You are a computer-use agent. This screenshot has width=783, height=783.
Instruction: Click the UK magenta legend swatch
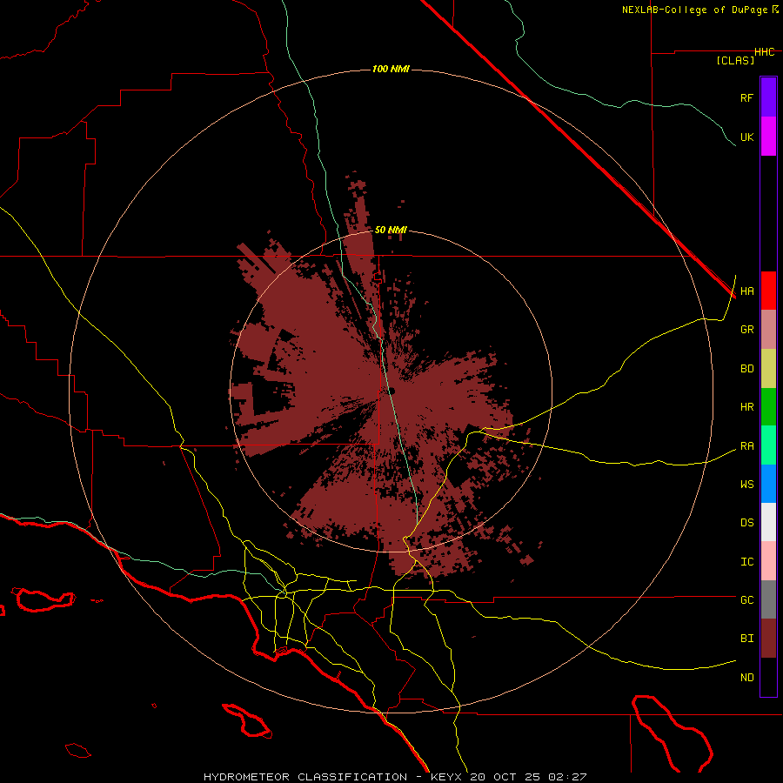point(768,137)
